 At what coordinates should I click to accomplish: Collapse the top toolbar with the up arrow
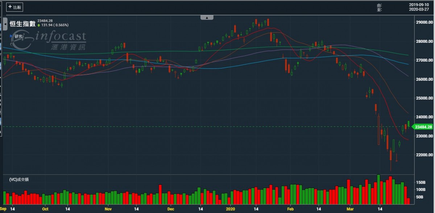(x=207, y=17)
